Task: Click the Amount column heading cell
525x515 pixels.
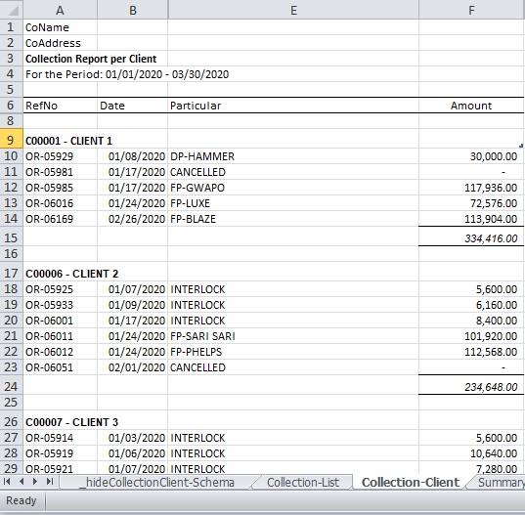Action: 471,106
